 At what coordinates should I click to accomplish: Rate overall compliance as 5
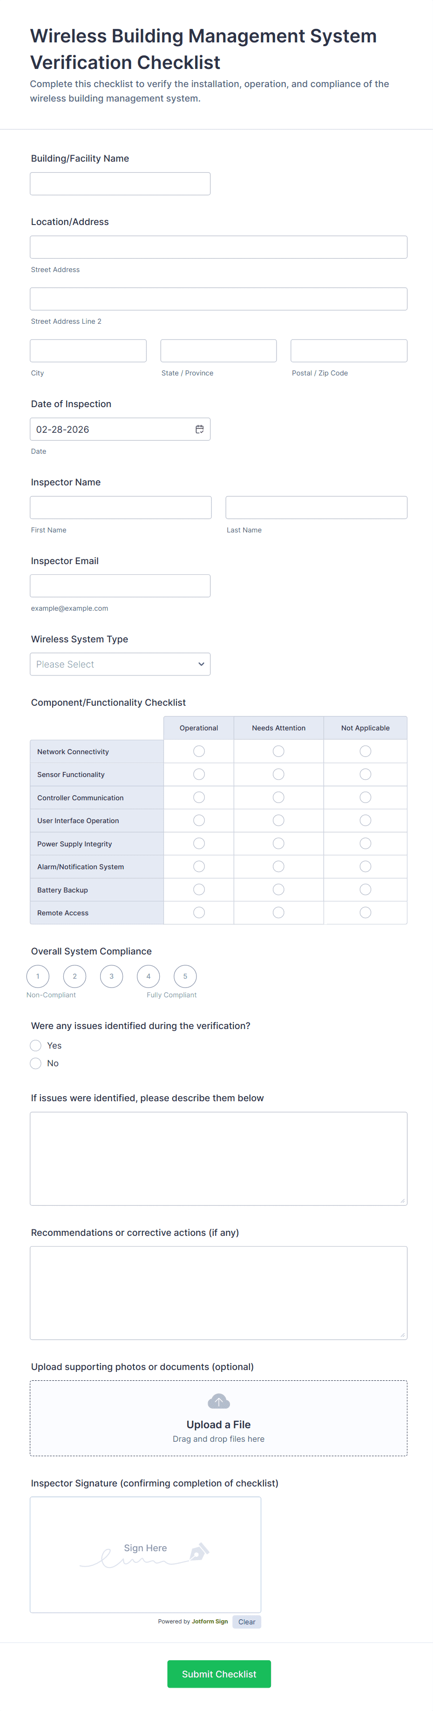point(185,976)
